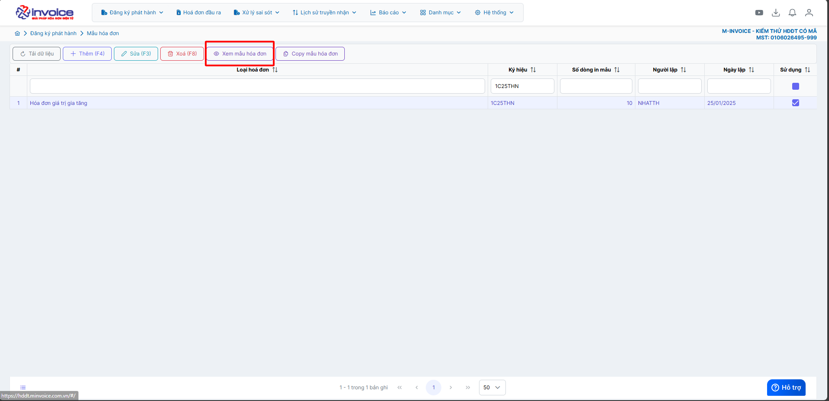Expand the Xử lý sai sót menu
The image size is (829, 401).
point(256,13)
